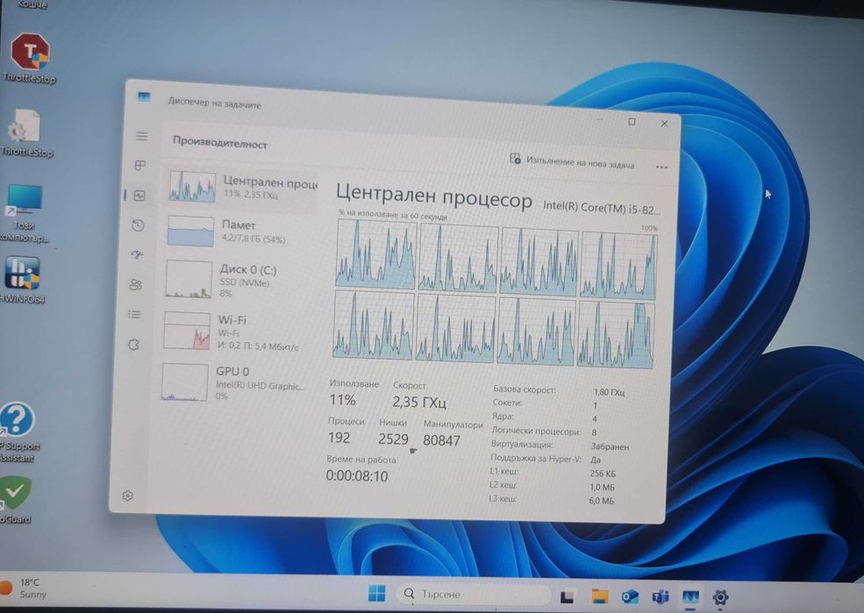The width and height of the screenshot is (864, 613).
Task: Select the 'Памет' performance entry
Action: [x=240, y=232]
